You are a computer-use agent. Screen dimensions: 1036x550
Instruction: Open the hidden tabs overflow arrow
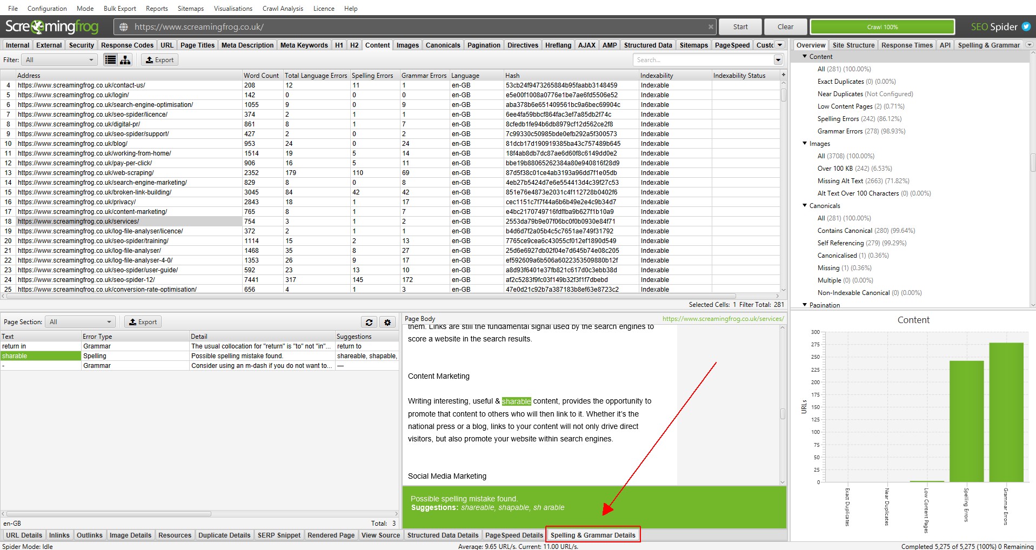pos(780,45)
